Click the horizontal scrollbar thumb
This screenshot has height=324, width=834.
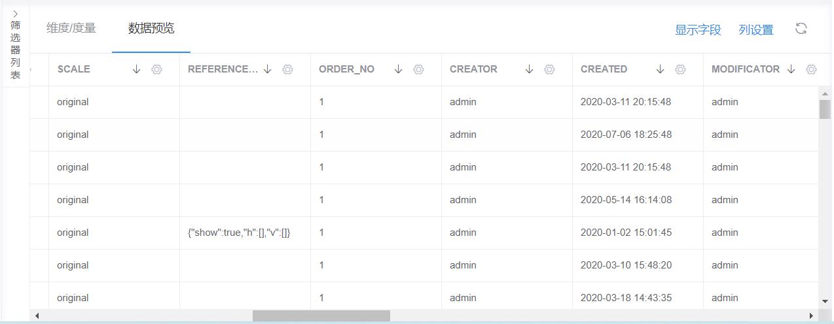coord(321,316)
